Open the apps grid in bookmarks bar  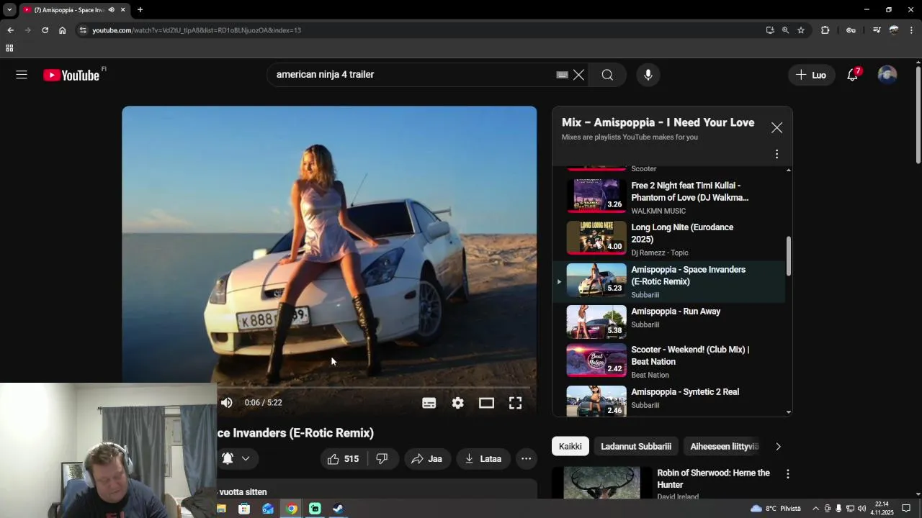(x=9, y=48)
